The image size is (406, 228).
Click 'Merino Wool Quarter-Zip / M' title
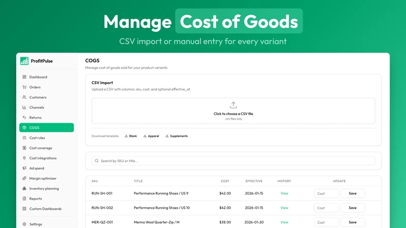(156, 222)
